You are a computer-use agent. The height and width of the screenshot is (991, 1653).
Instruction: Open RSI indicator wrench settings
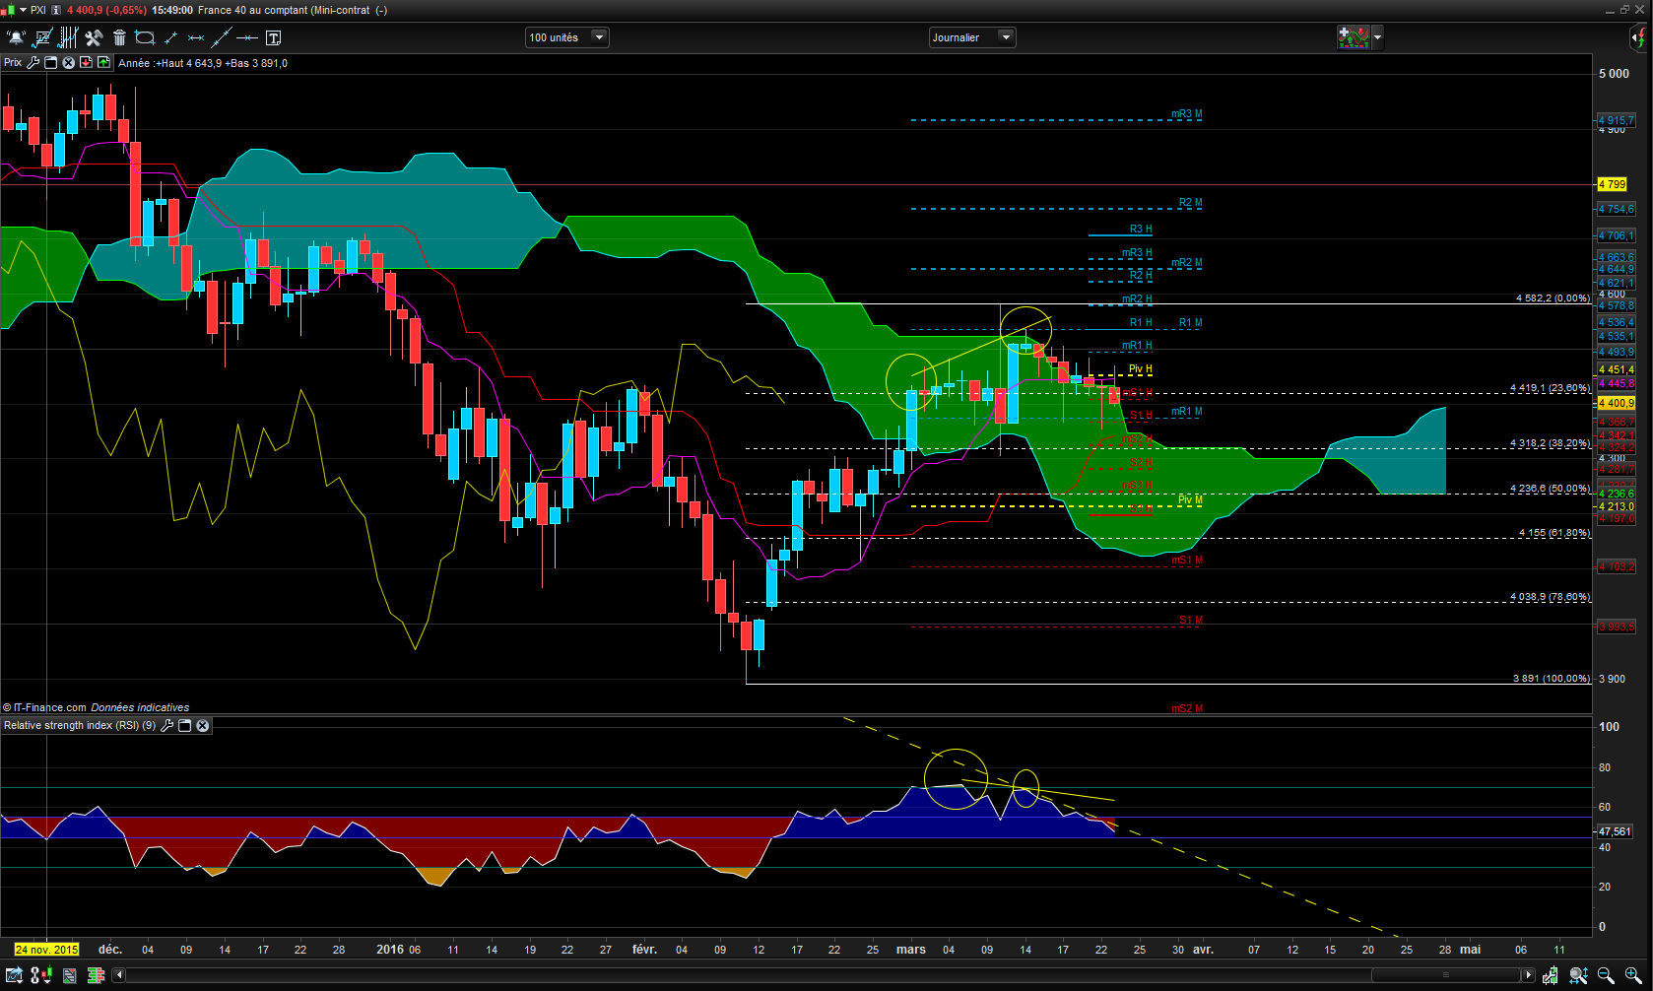click(166, 725)
